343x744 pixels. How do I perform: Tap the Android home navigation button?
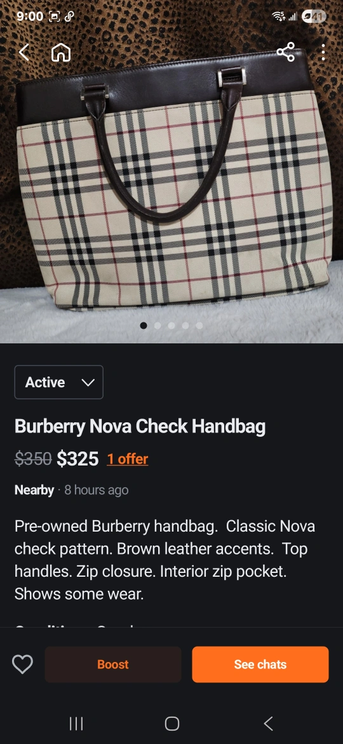pos(172,724)
